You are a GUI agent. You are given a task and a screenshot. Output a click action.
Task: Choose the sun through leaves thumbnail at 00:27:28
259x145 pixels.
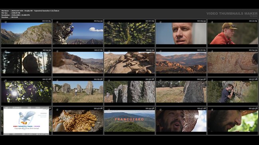pos(26,92)
